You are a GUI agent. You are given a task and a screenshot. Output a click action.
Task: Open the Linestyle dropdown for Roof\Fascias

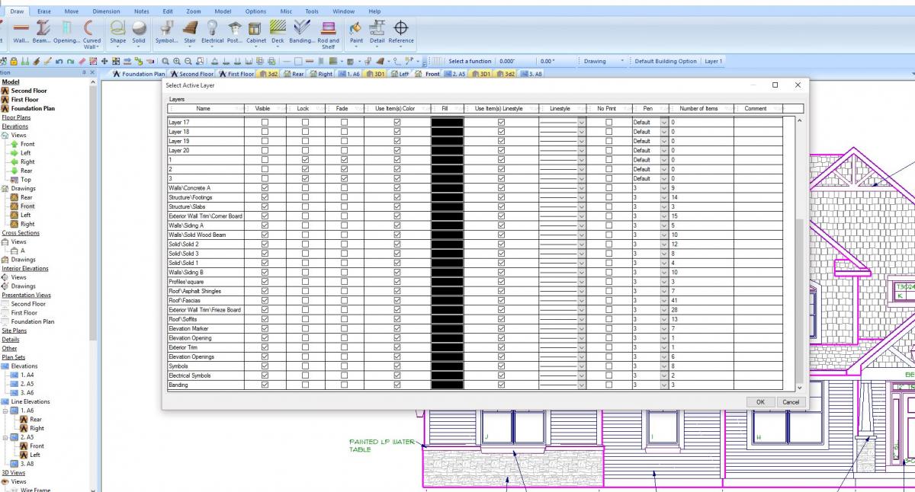tap(579, 300)
